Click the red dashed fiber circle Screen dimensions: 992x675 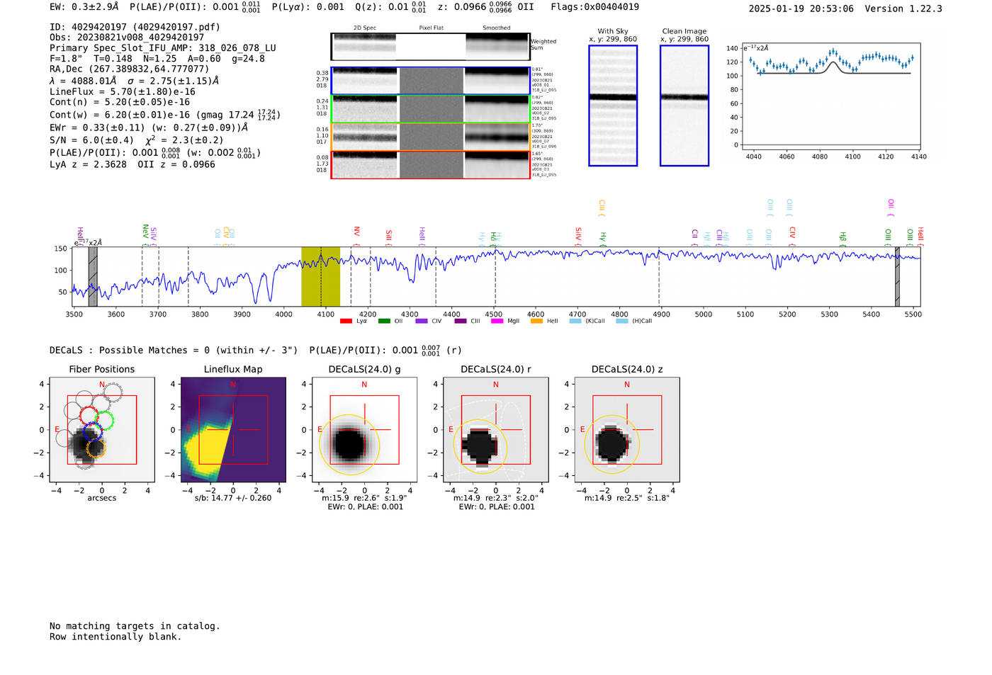pos(89,416)
